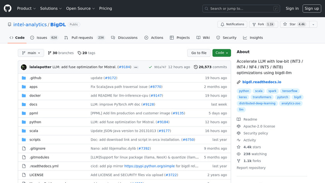The image size is (325, 183).
Task: Switch to the Security tab
Action: 226,38
